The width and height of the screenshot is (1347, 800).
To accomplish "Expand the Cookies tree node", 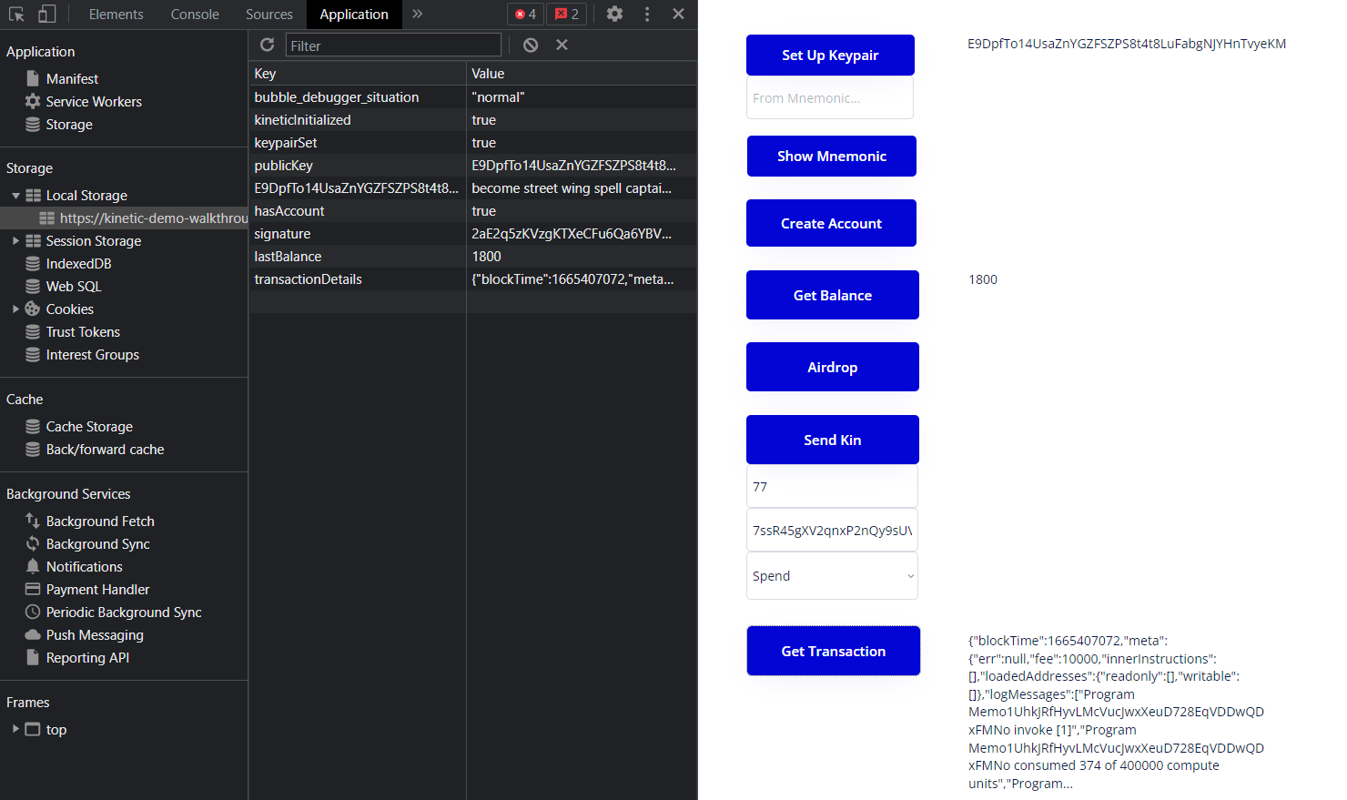I will click(x=15, y=309).
